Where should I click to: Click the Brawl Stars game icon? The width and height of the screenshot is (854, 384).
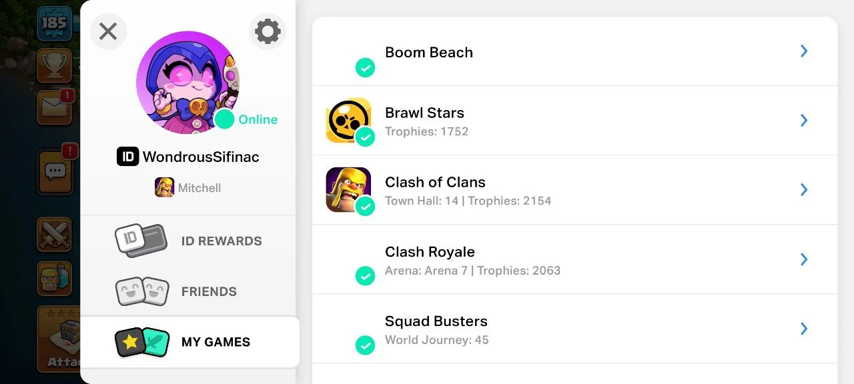(x=348, y=120)
